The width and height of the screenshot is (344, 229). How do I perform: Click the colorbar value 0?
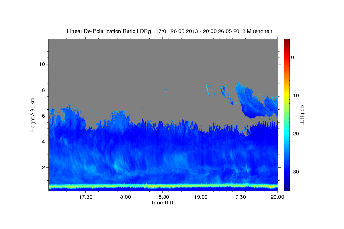click(x=292, y=58)
